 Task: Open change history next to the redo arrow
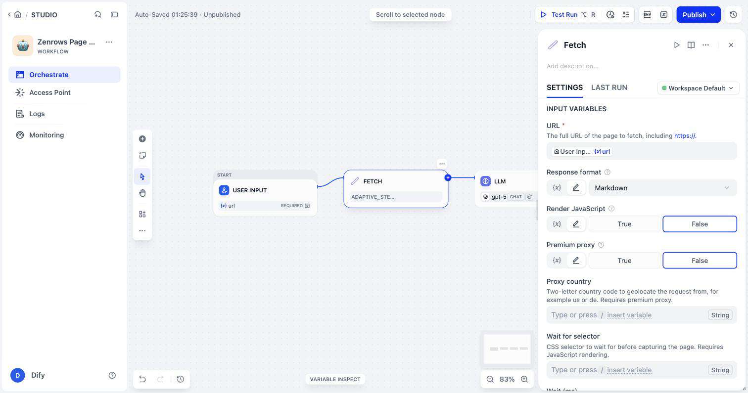181,379
